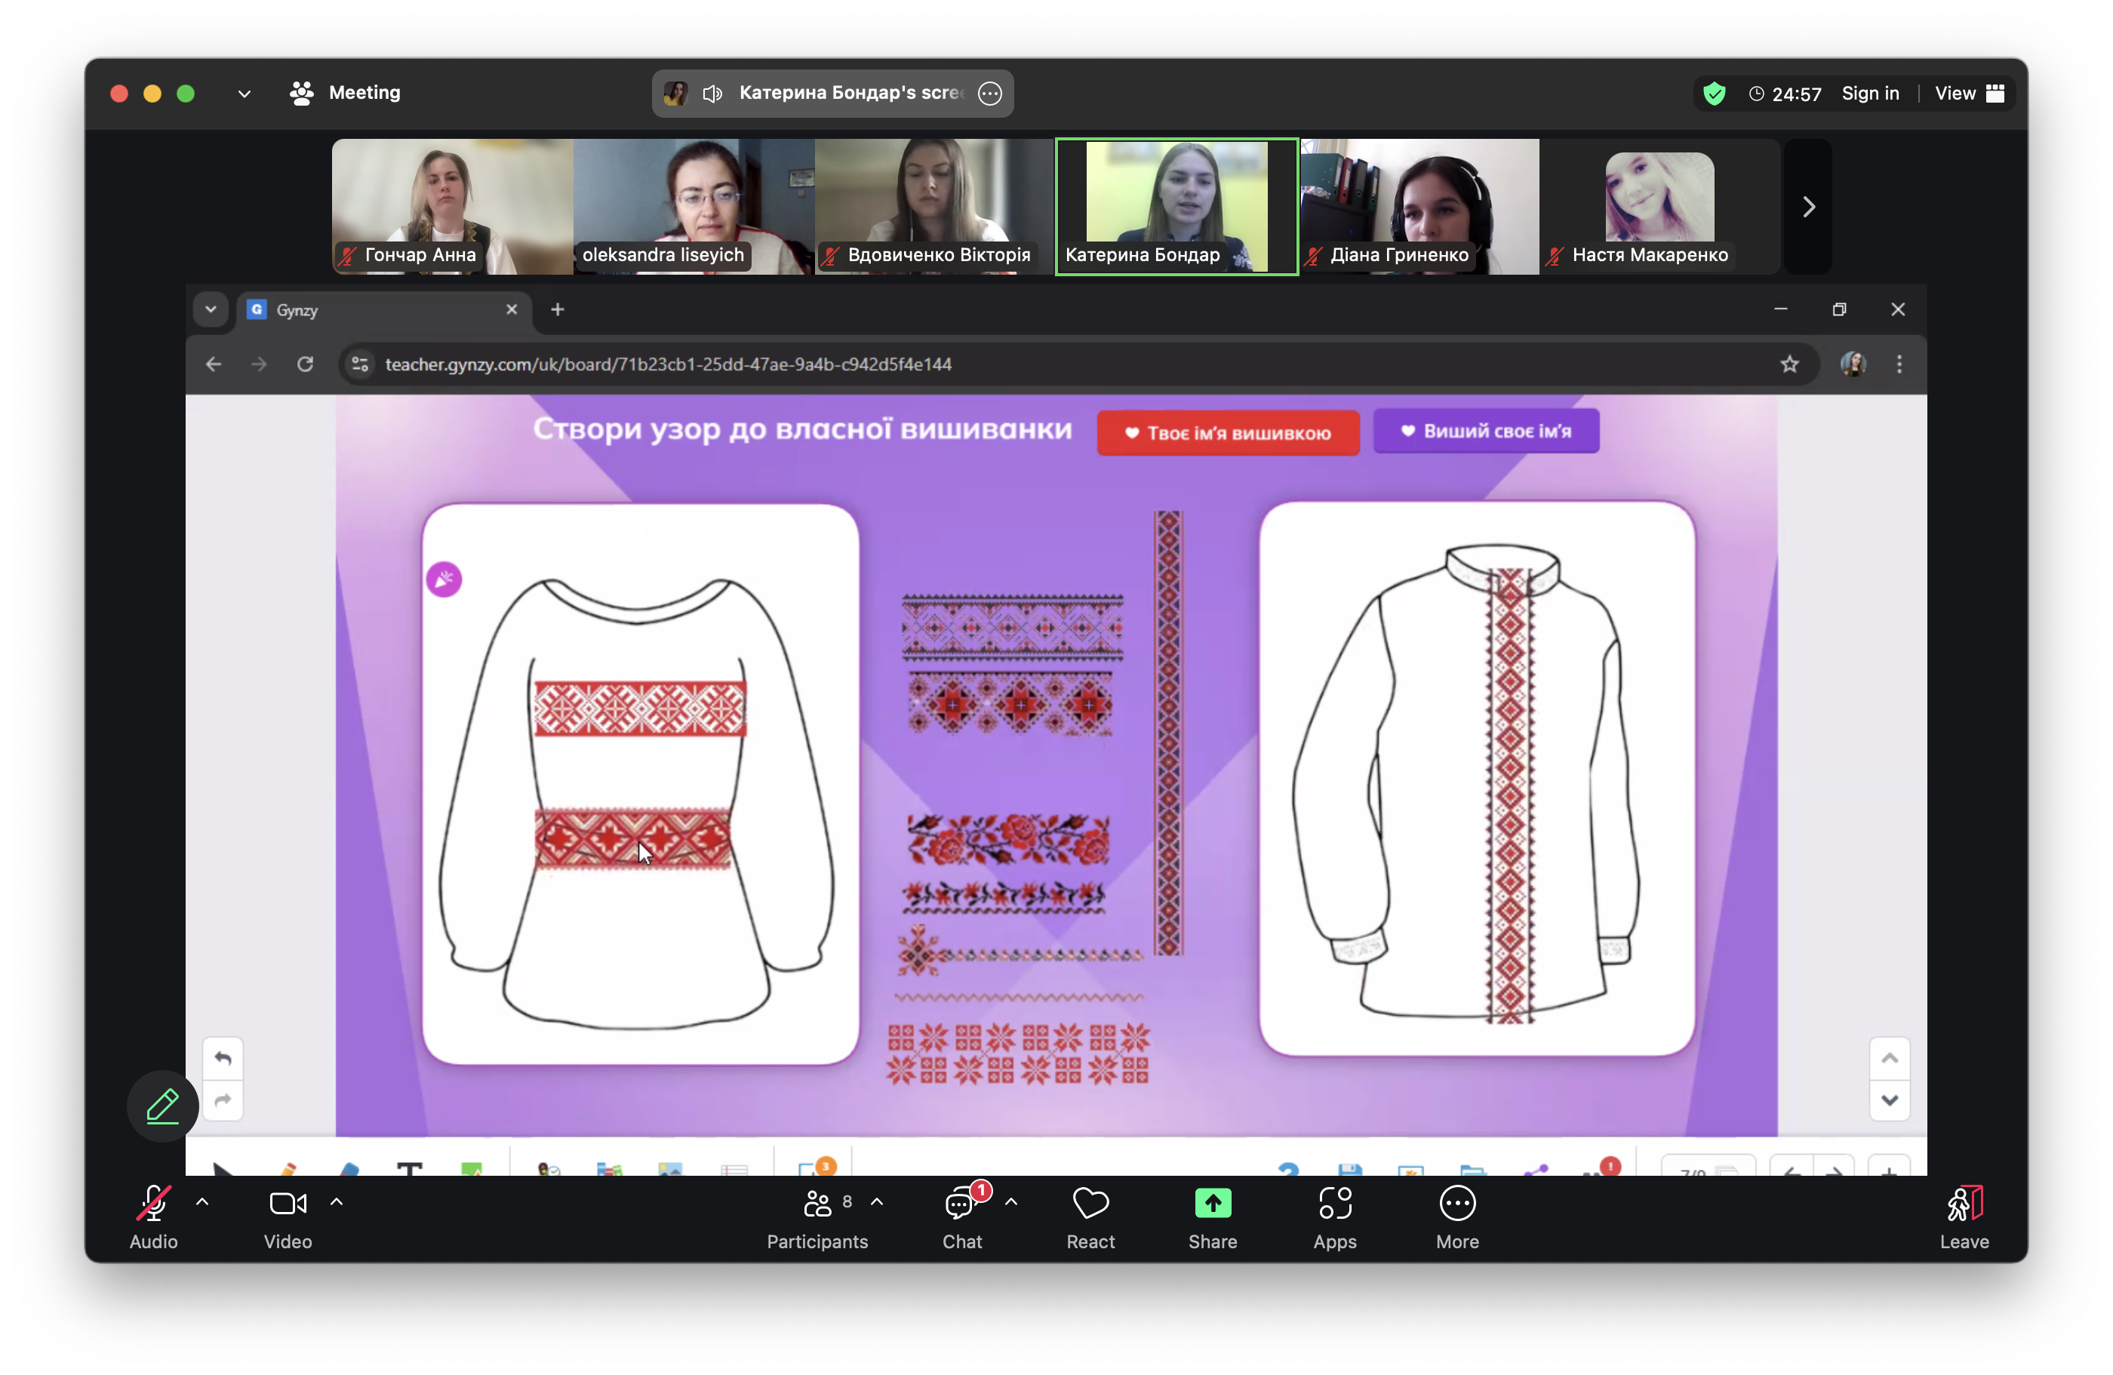2113x1375 pixels.
Task: Click the green annotation pencil icon
Action: (162, 1106)
